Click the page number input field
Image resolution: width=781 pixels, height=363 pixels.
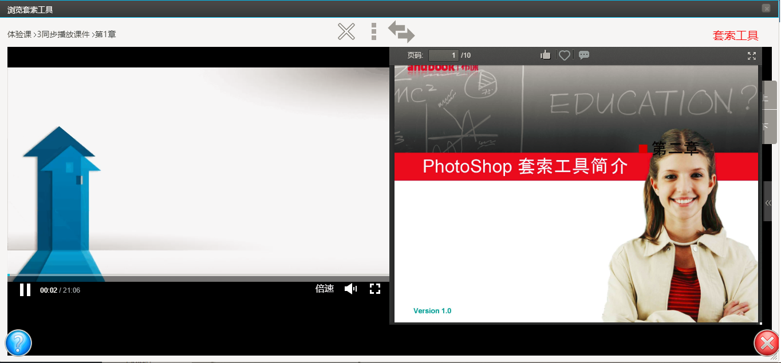tap(443, 55)
